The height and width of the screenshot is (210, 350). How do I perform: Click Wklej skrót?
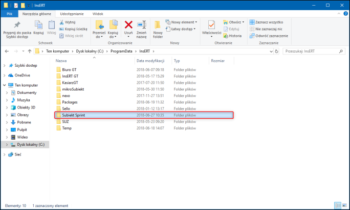[x=71, y=36]
